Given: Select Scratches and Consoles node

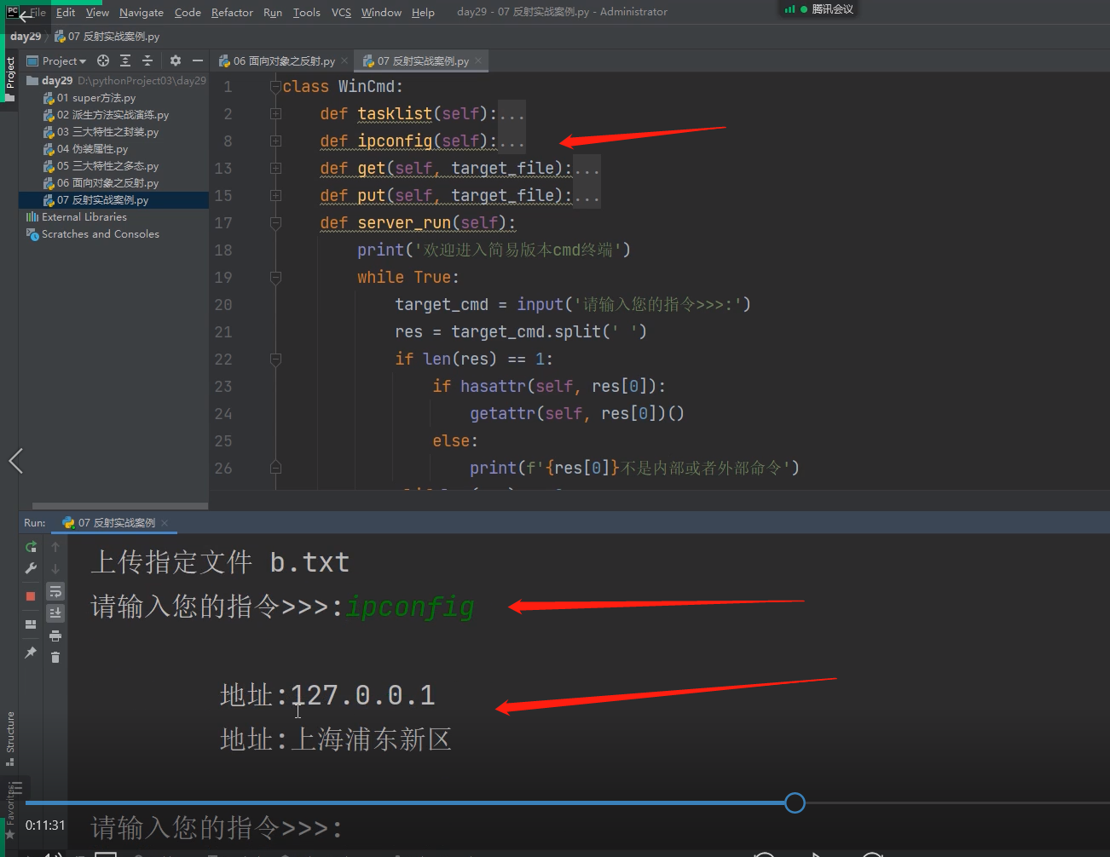Looking at the screenshot, I should 93,234.
